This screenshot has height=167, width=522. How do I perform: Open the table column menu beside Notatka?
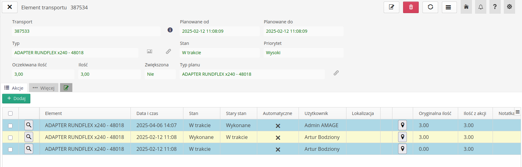click(x=517, y=112)
